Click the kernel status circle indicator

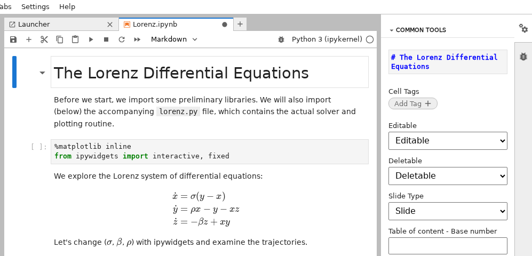point(370,39)
